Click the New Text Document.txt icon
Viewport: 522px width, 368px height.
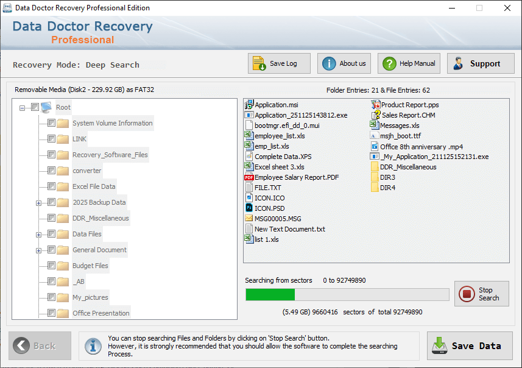249,229
